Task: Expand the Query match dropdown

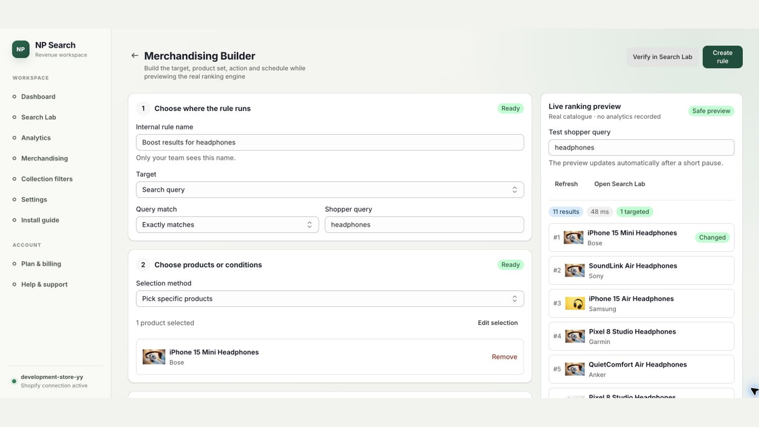Action: (x=227, y=225)
